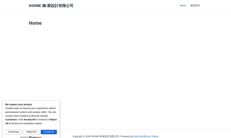This screenshot has width=231, height=138.
Task: Click the Customize cookies button
Action: 14,132
